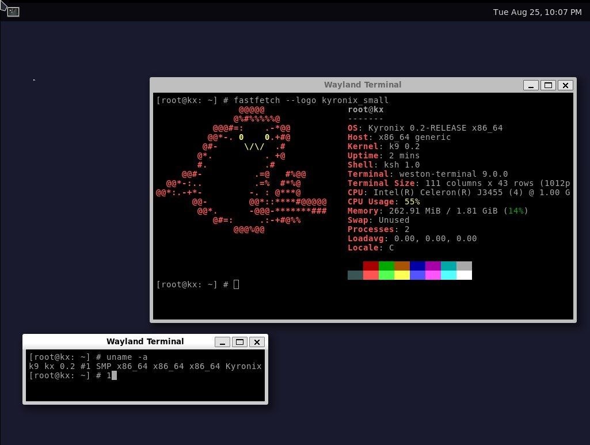The width and height of the screenshot is (590, 445).
Task: Maximize the fastfetch Wayland Terminal window
Action: coord(548,85)
